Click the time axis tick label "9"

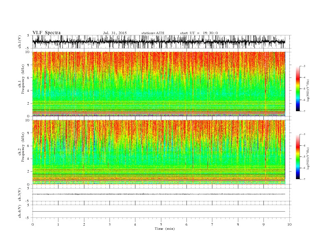pyautogui.click(x=263, y=224)
